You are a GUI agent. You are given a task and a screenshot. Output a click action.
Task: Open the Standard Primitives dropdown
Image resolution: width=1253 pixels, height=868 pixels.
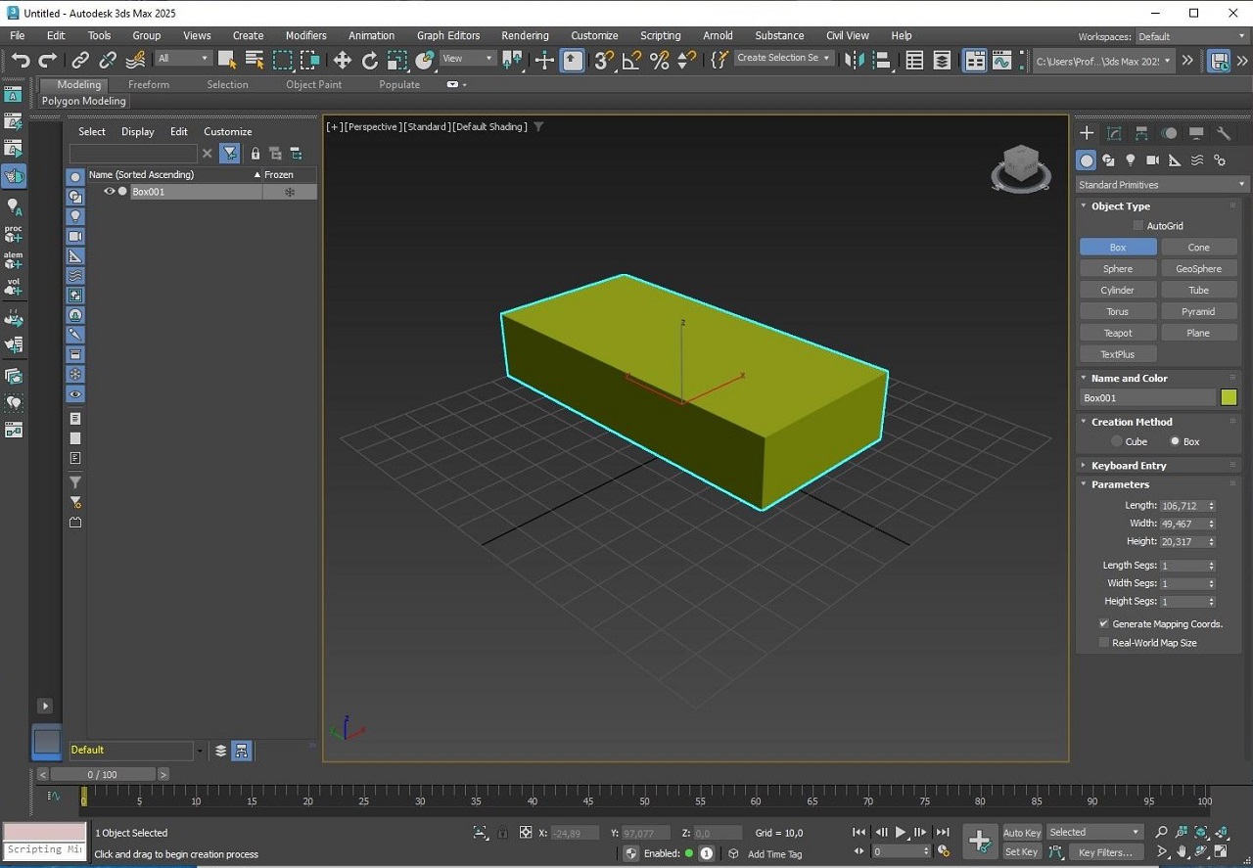1161,185
